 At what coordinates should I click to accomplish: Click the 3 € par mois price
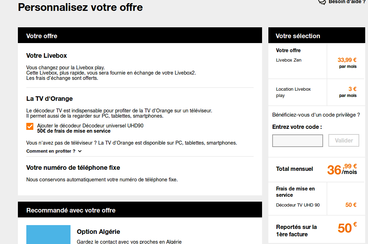[348, 92]
